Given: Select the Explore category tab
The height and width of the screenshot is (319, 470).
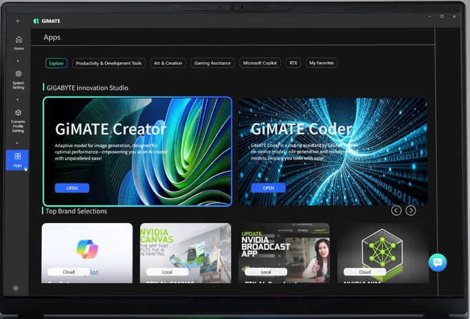Looking at the screenshot, I should click(56, 63).
